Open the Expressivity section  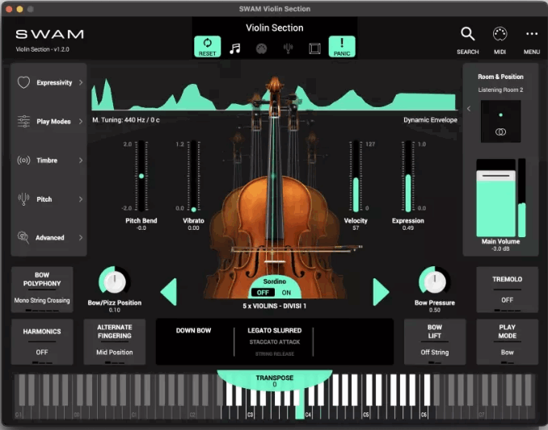tap(49, 82)
